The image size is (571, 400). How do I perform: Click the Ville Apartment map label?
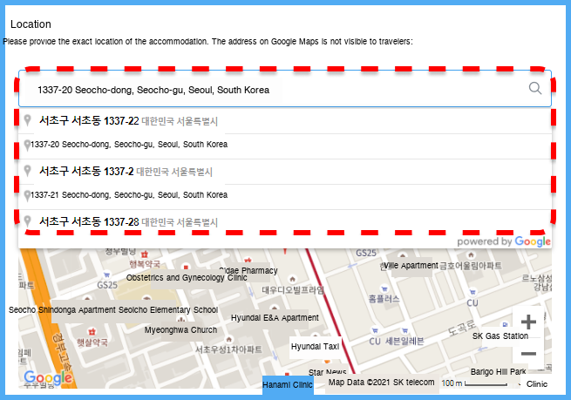[x=411, y=266]
